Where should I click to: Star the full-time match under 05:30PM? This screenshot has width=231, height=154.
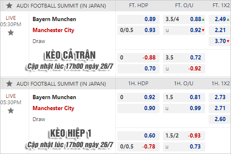[11, 32]
